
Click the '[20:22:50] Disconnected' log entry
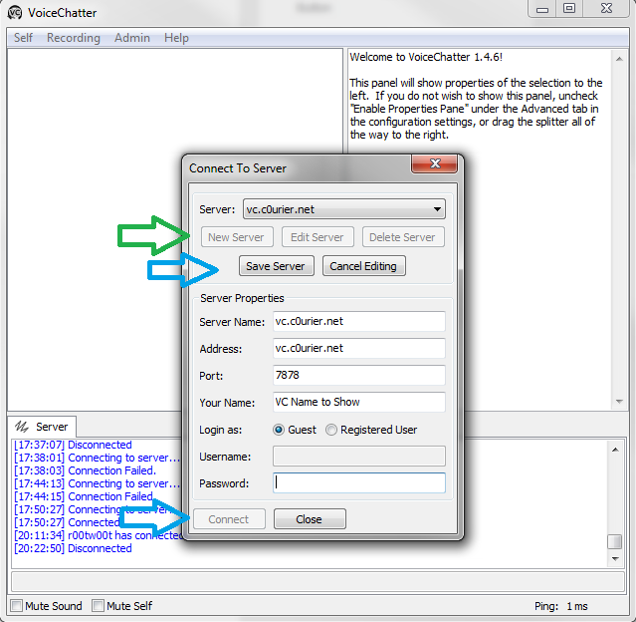(73, 548)
